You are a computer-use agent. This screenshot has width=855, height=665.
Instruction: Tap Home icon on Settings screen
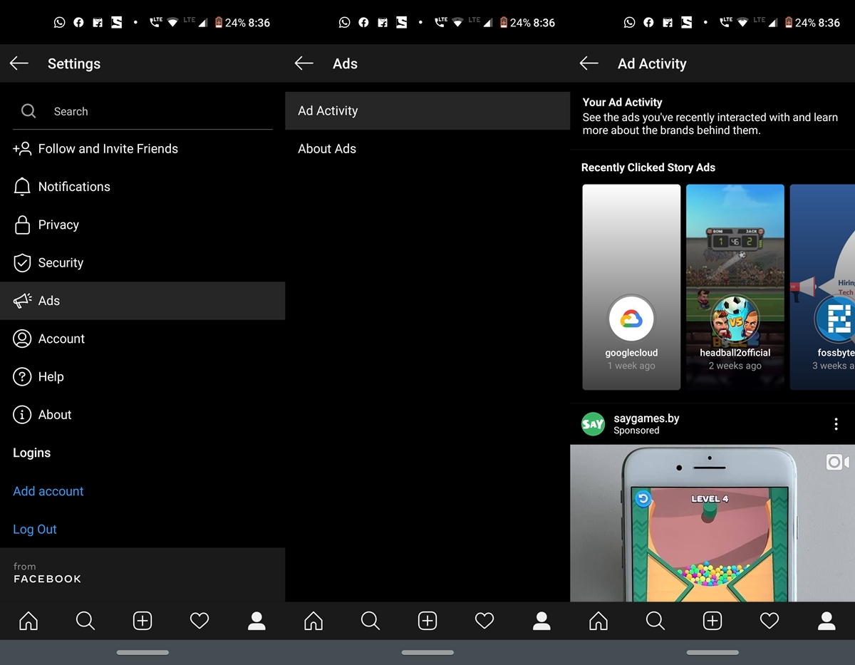click(x=28, y=621)
